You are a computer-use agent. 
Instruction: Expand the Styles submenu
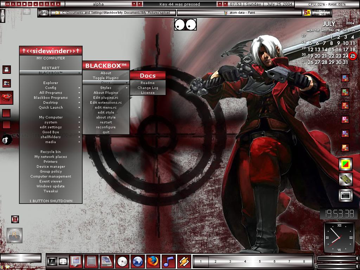tap(106, 88)
